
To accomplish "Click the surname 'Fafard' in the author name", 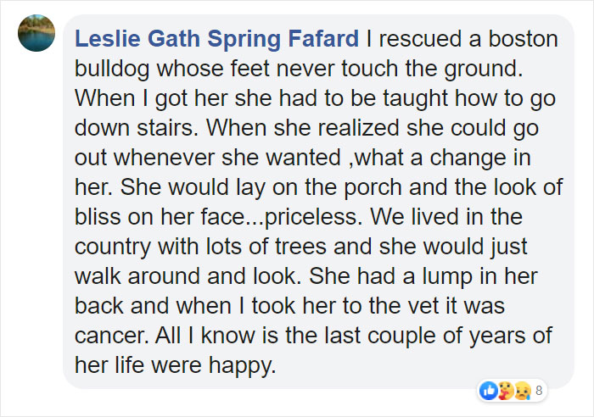I will coord(323,39).
